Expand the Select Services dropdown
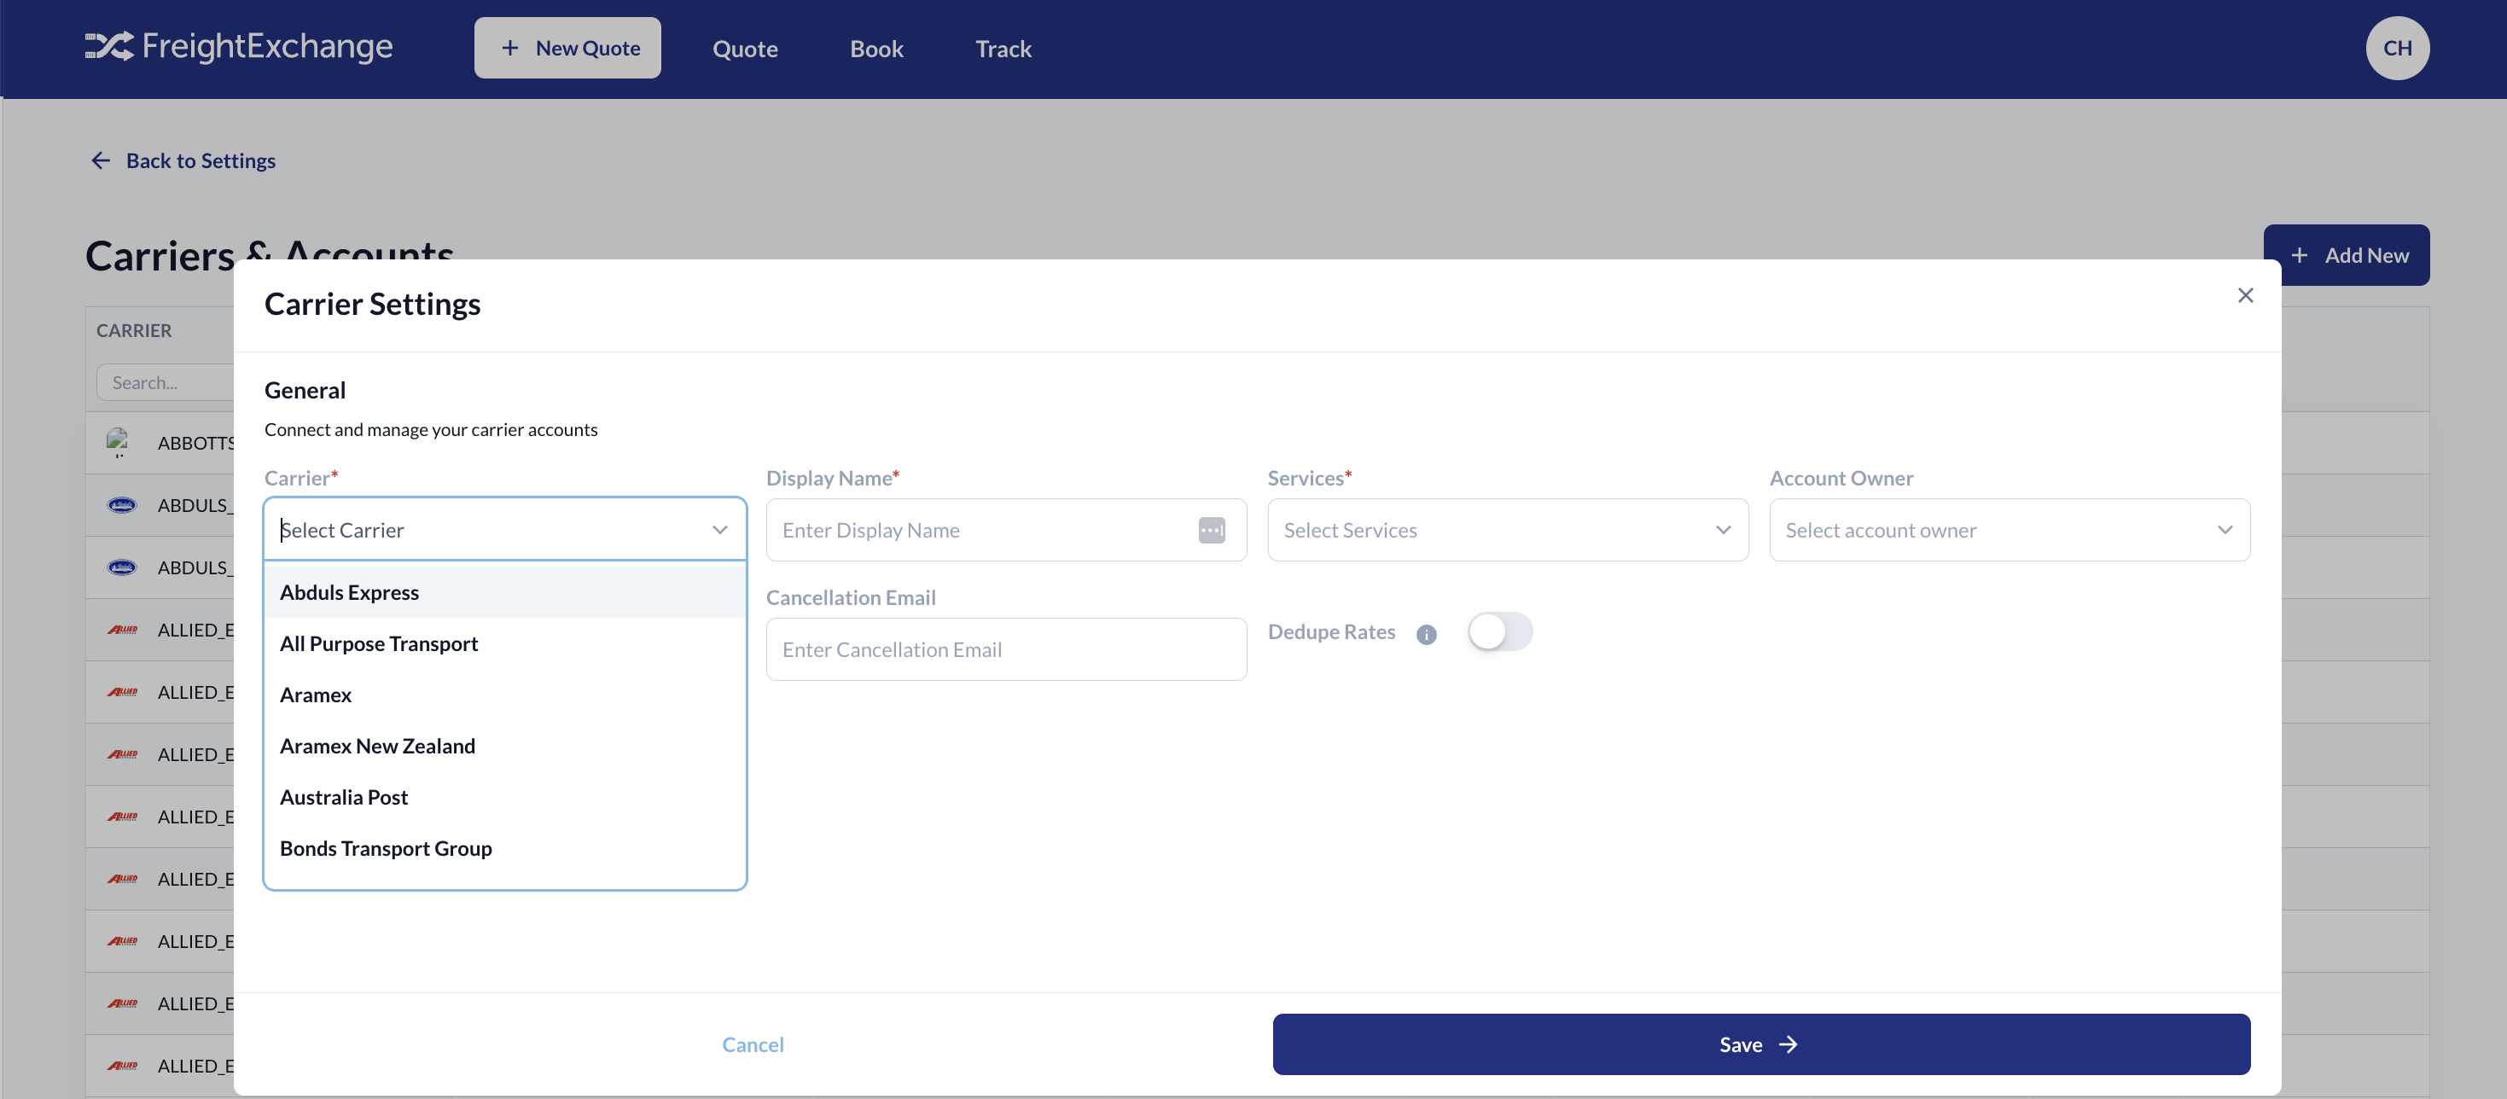The height and width of the screenshot is (1099, 2507). pos(1507,531)
